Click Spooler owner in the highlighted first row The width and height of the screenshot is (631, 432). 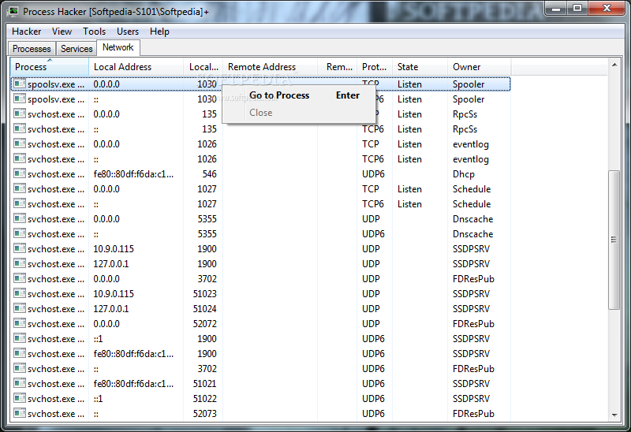469,84
